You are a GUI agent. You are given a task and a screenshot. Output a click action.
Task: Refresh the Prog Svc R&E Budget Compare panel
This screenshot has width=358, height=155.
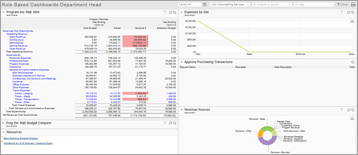click(x=171, y=123)
